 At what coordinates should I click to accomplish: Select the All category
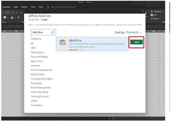(32, 43)
